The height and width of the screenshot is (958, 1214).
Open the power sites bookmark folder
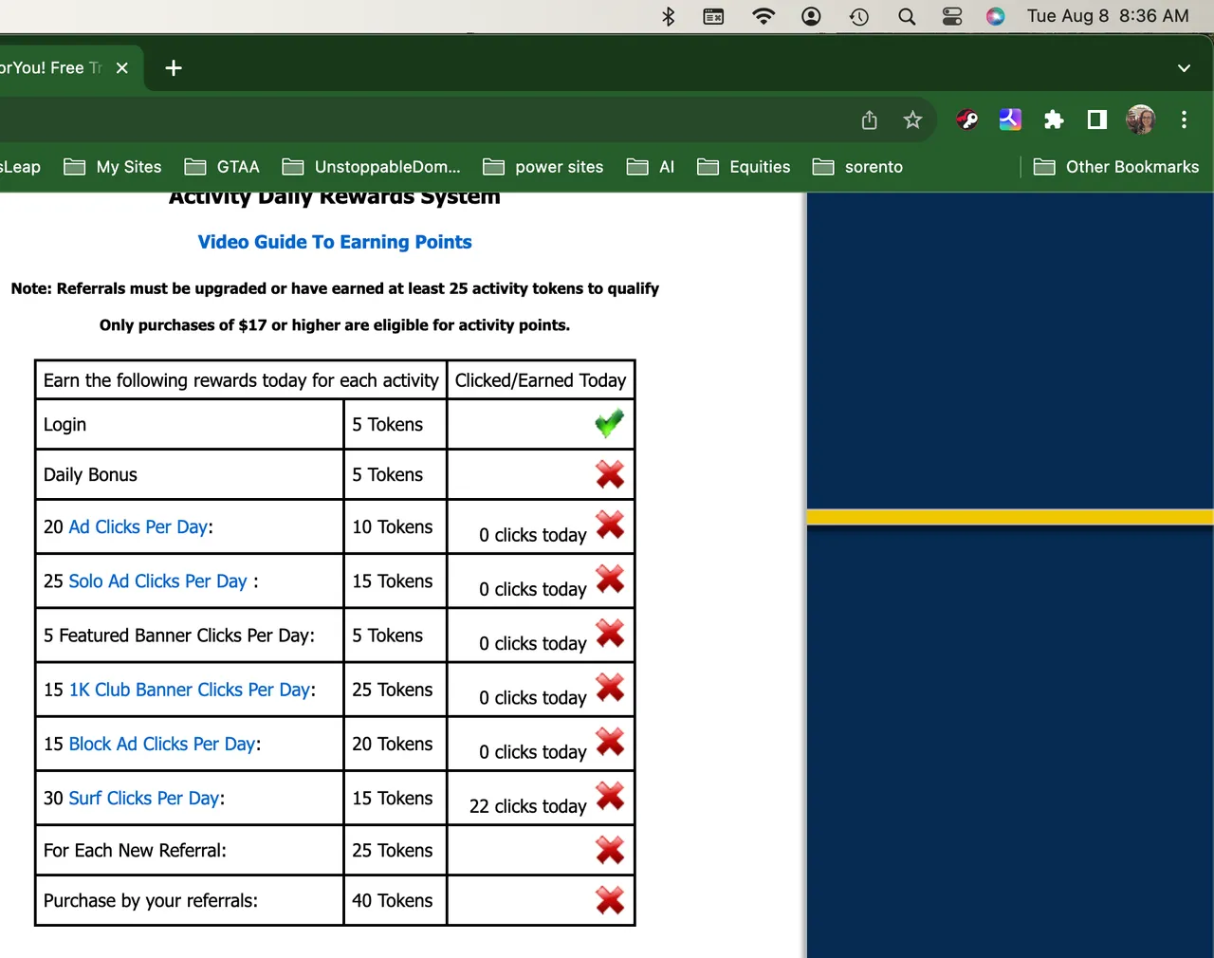pos(543,167)
